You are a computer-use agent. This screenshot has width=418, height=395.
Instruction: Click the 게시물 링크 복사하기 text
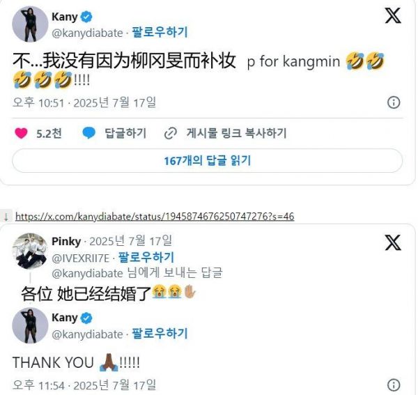coord(237,133)
